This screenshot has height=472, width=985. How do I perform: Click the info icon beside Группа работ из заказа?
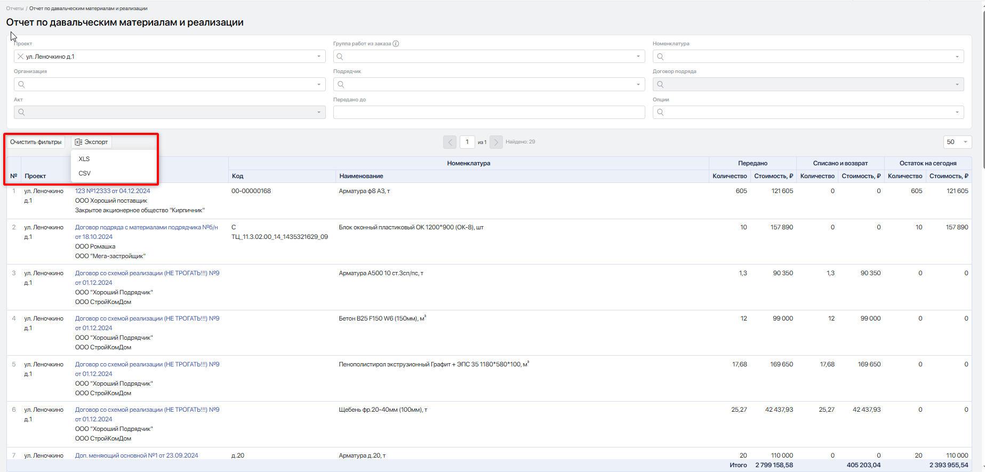point(396,44)
